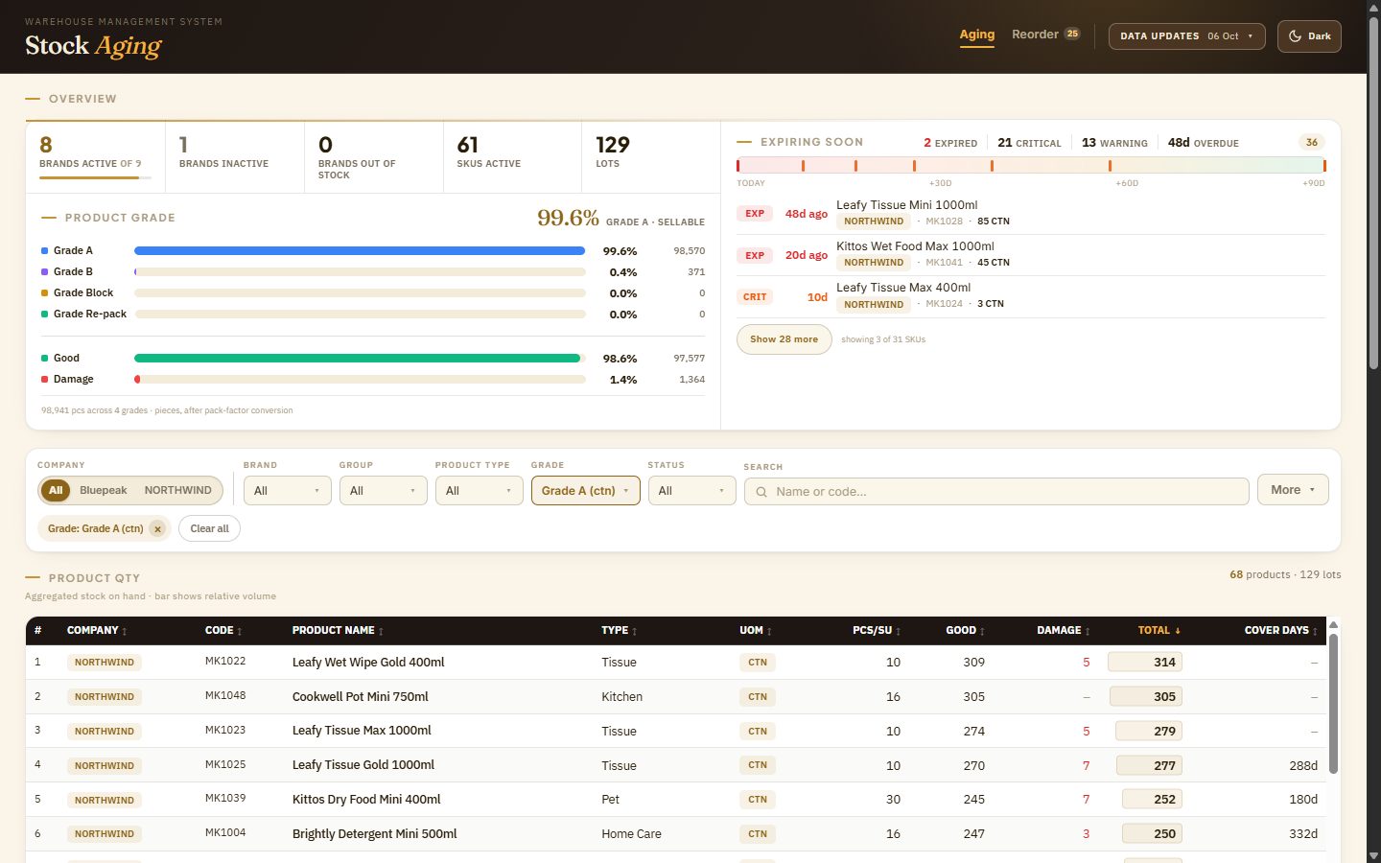The width and height of the screenshot is (1381, 863).
Task: Click Clear all filters button
Action: 209,528
